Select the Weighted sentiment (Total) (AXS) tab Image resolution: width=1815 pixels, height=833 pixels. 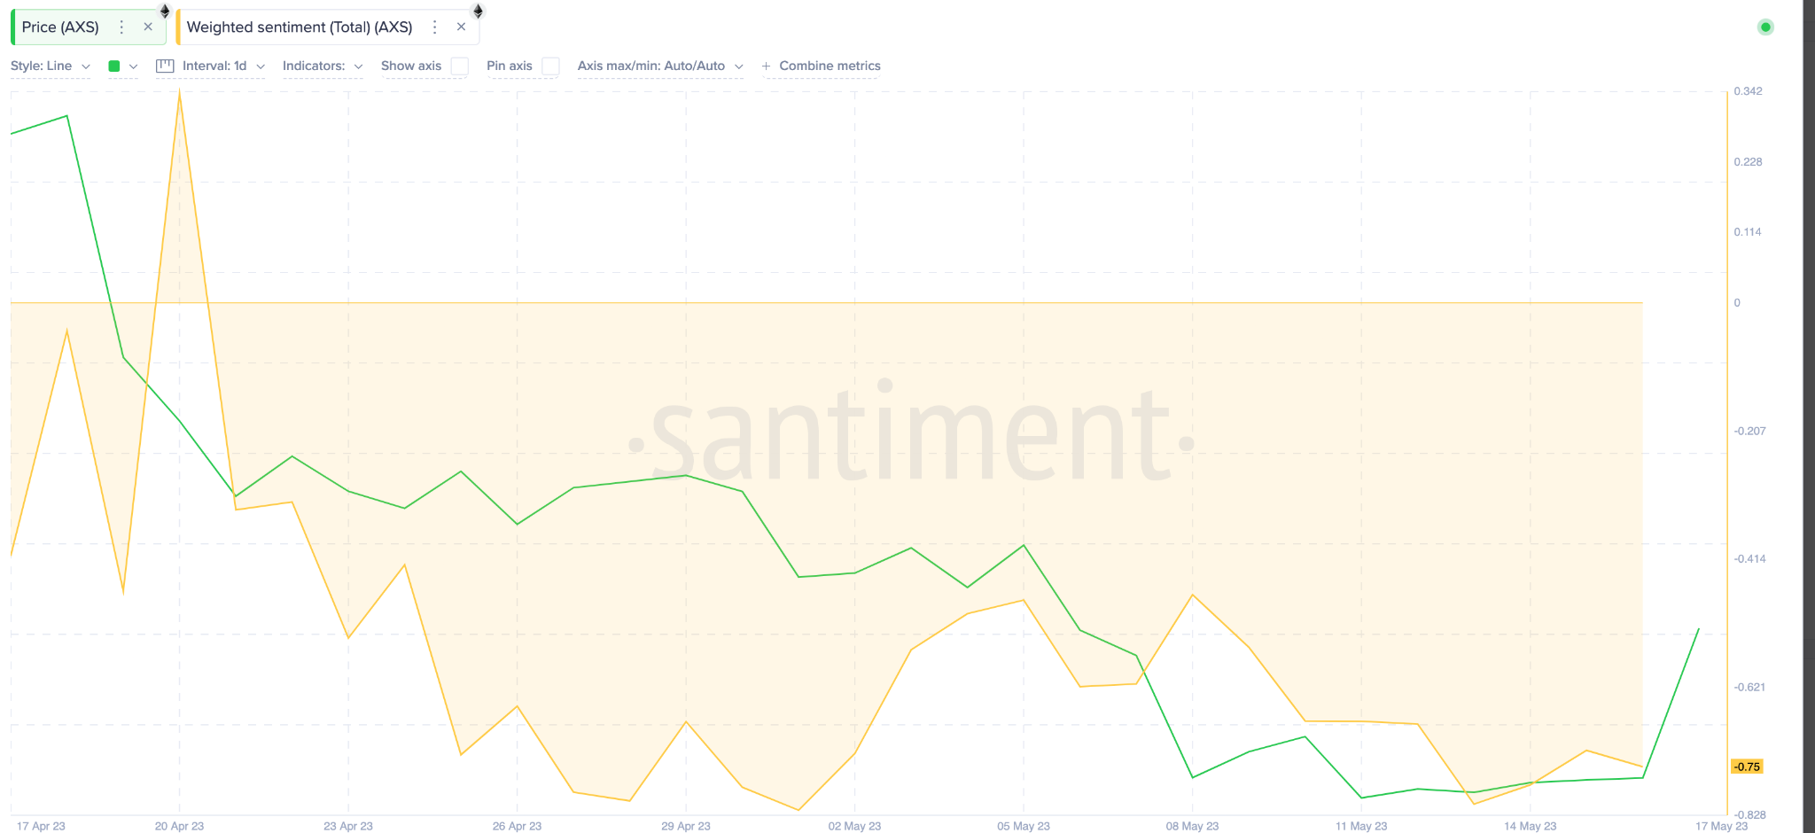(300, 27)
